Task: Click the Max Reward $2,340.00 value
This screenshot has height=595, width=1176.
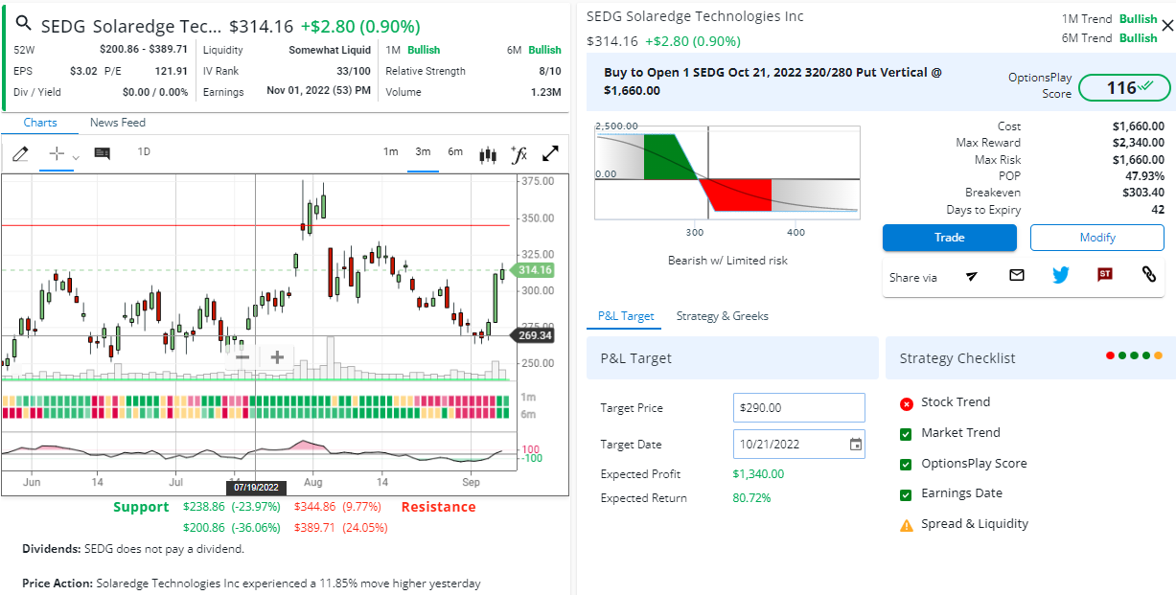Action: [x=1139, y=143]
